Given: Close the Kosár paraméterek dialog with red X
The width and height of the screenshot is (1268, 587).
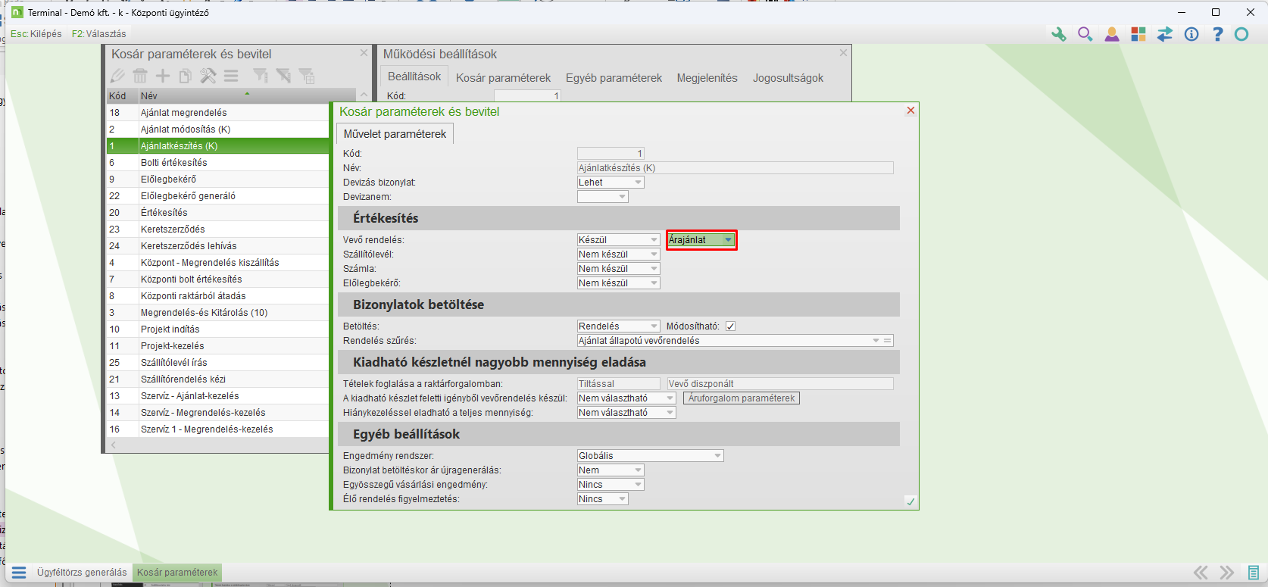Looking at the screenshot, I should click(910, 111).
